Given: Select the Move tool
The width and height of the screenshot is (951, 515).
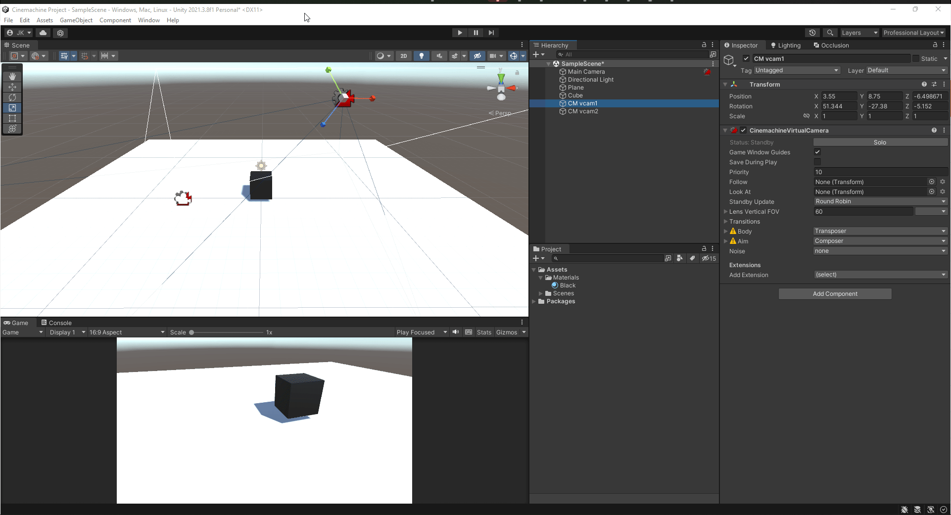Looking at the screenshot, I should (12, 87).
